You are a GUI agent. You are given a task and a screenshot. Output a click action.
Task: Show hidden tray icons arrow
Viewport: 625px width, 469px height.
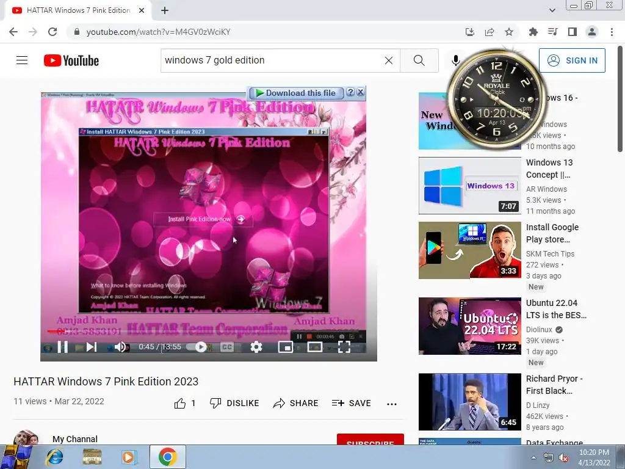533,457
